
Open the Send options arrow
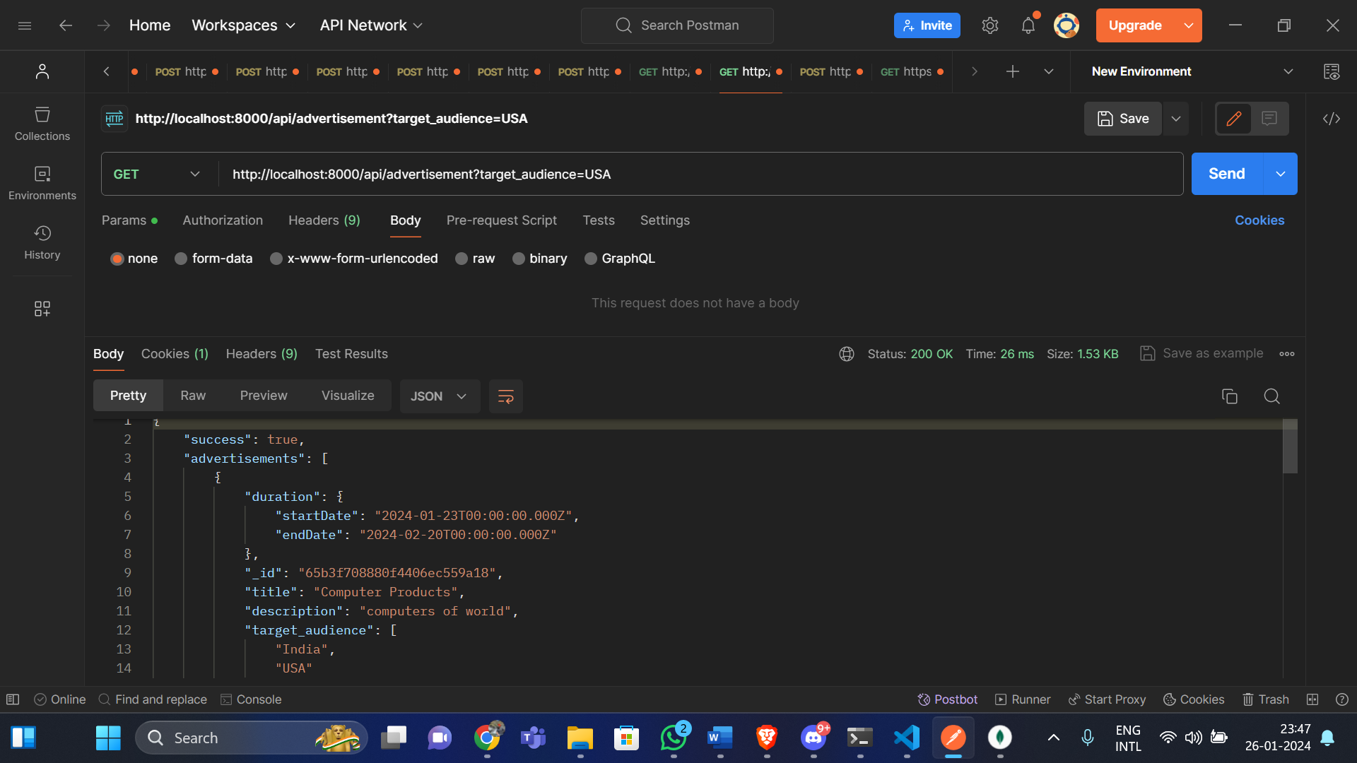click(1281, 174)
